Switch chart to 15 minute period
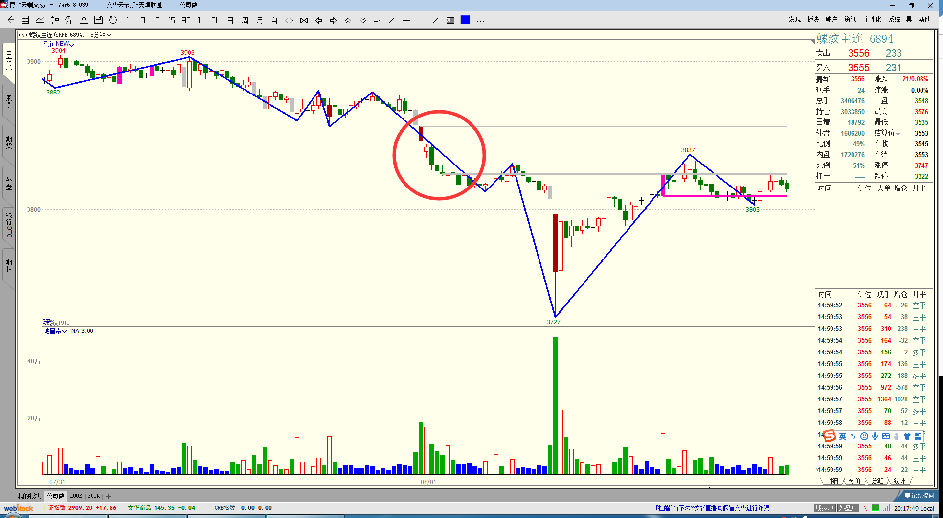943x518 pixels. tap(172, 20)
